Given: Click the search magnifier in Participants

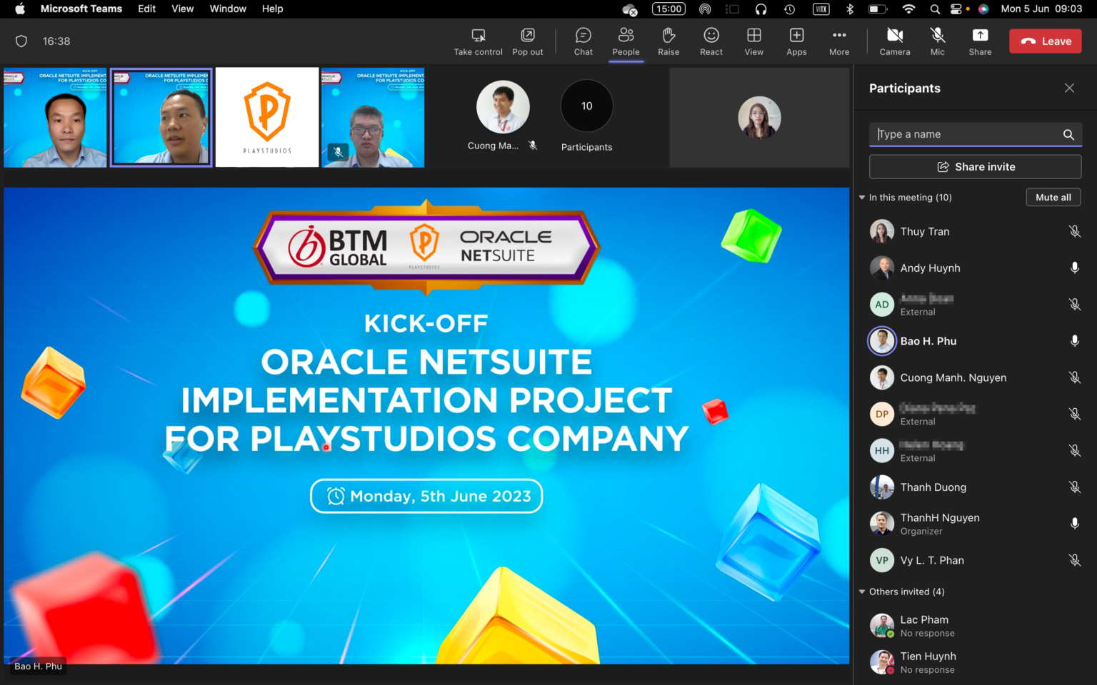Looking at the screenshot, I should pos(1068,134).
